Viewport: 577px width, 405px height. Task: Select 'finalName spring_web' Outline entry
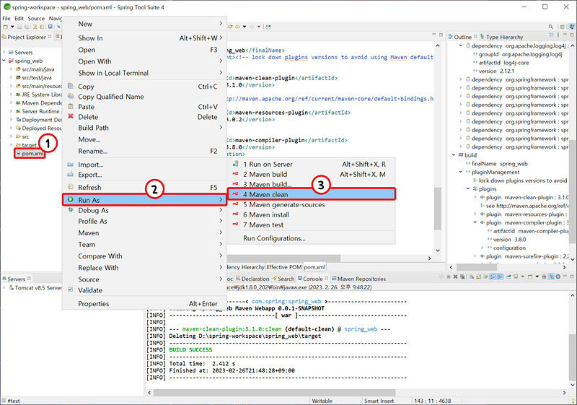(x=497, y=163)
